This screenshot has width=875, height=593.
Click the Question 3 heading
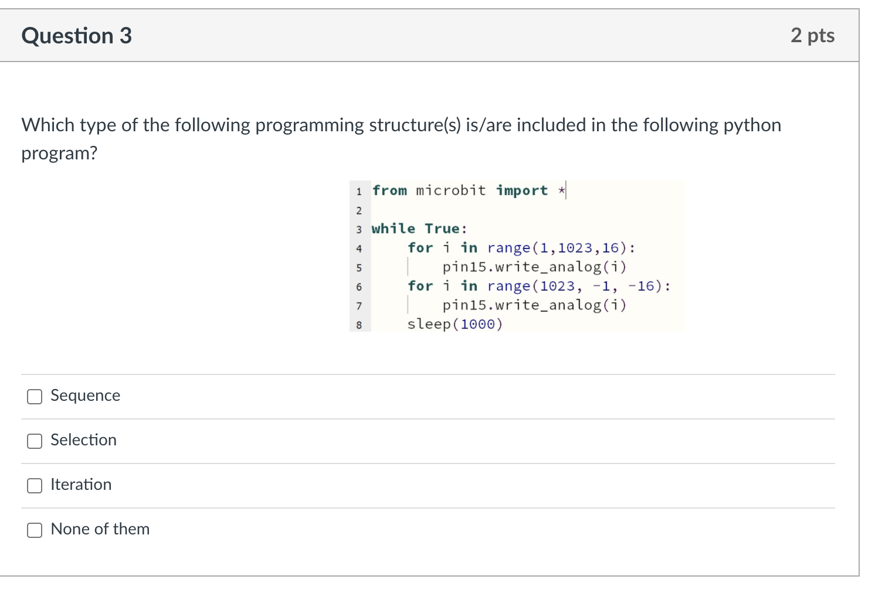tap(77, 36)
